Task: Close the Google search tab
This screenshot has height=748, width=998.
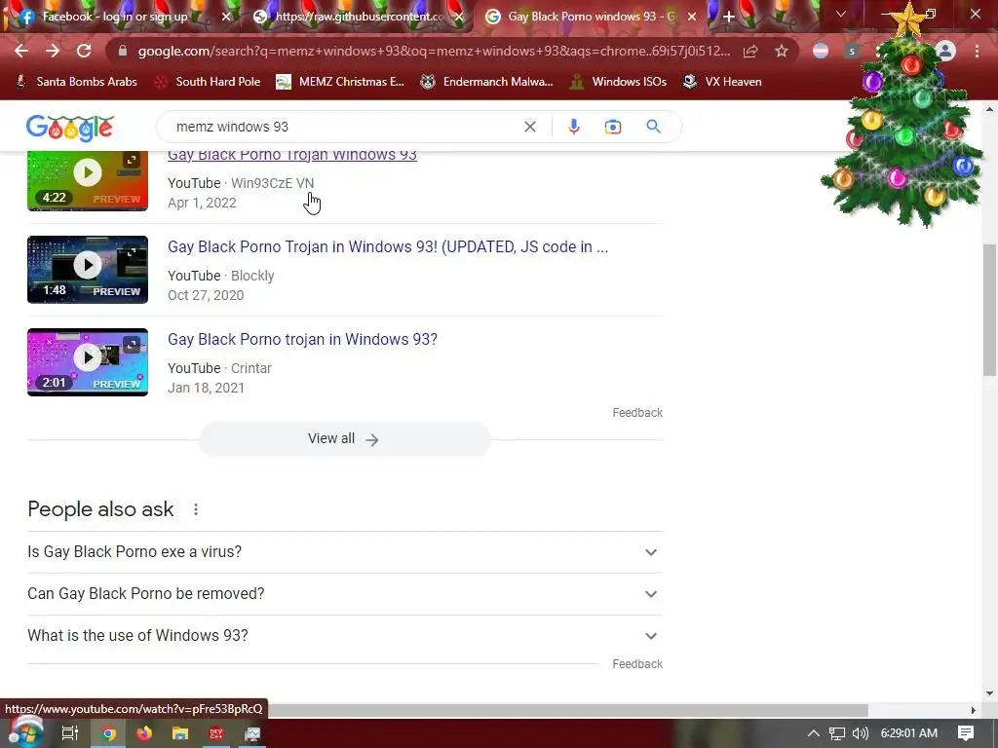Action: click(692, 17)
